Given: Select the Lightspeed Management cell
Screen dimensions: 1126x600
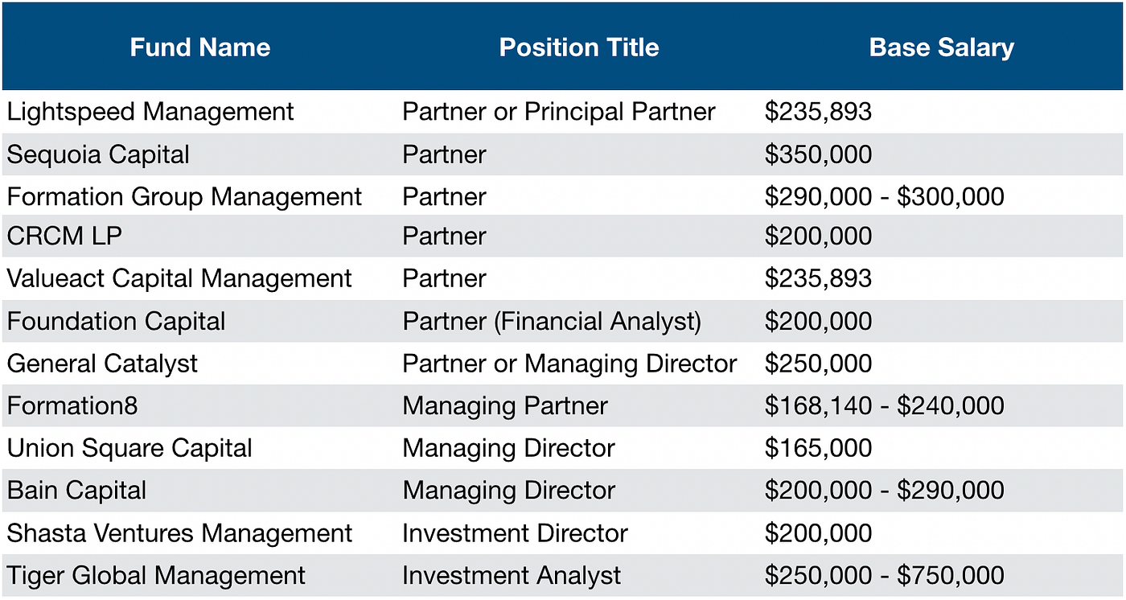Looking at the screenshot, I should (150, 112).
